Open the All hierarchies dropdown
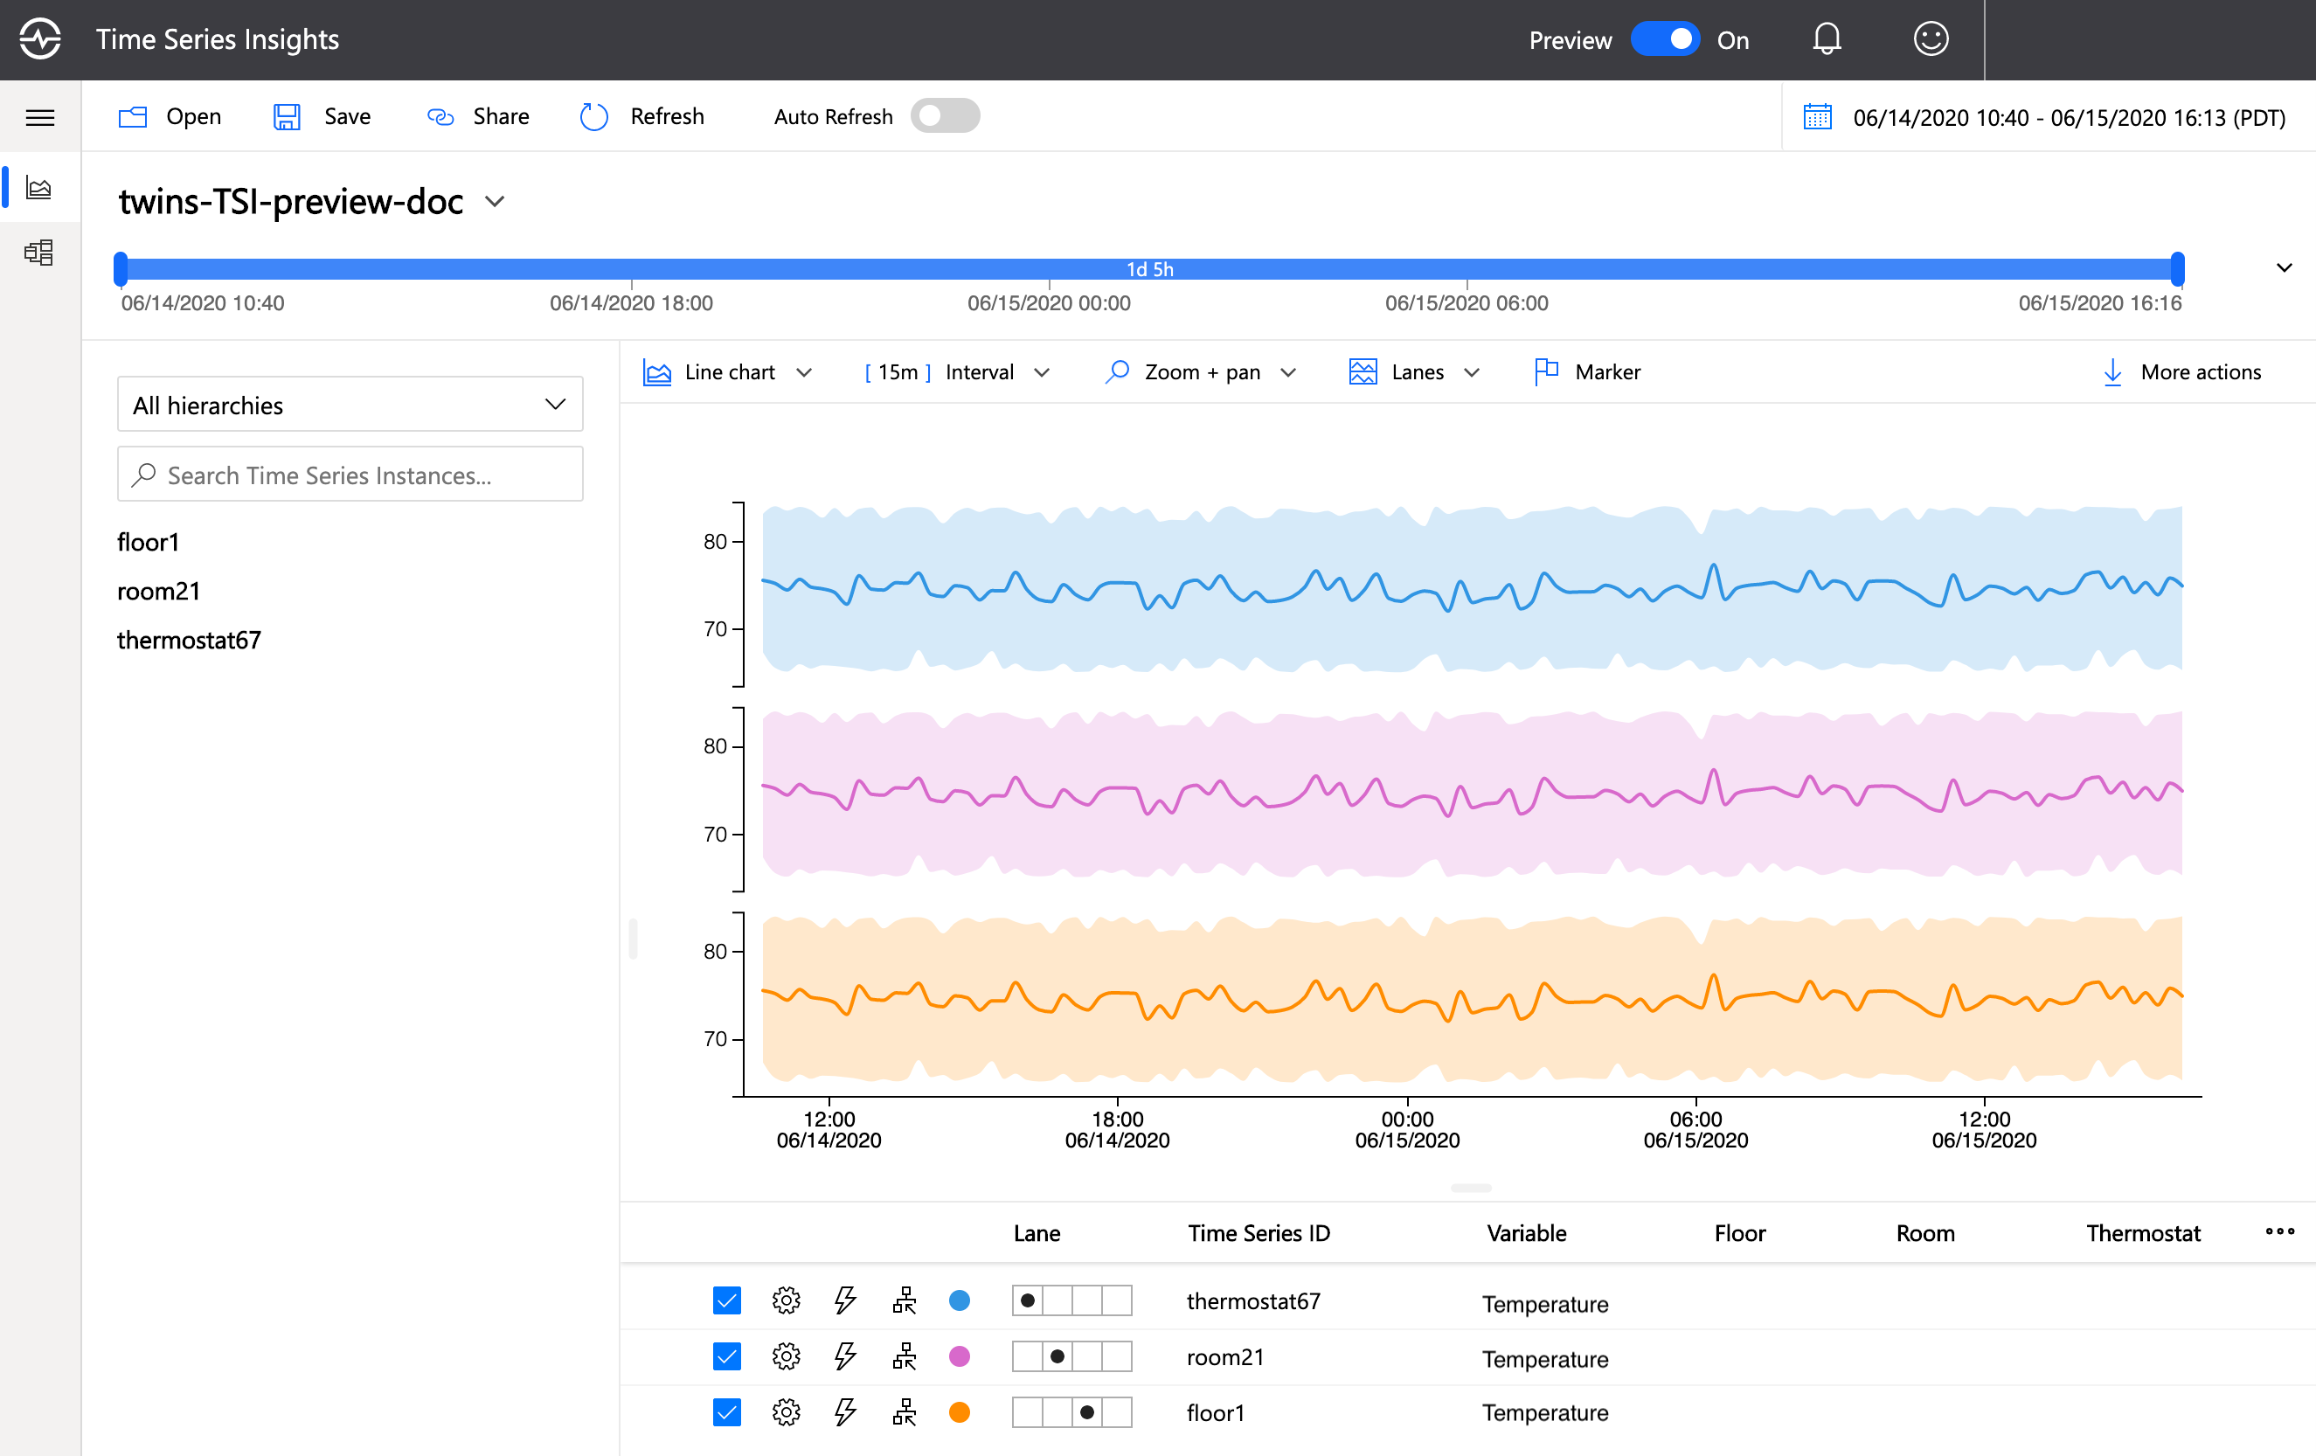 click(x=350, y=405)
